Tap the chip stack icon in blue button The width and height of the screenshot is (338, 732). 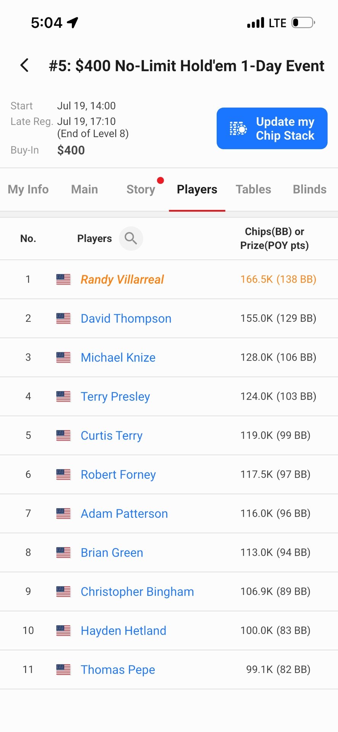tap(238, 128)
